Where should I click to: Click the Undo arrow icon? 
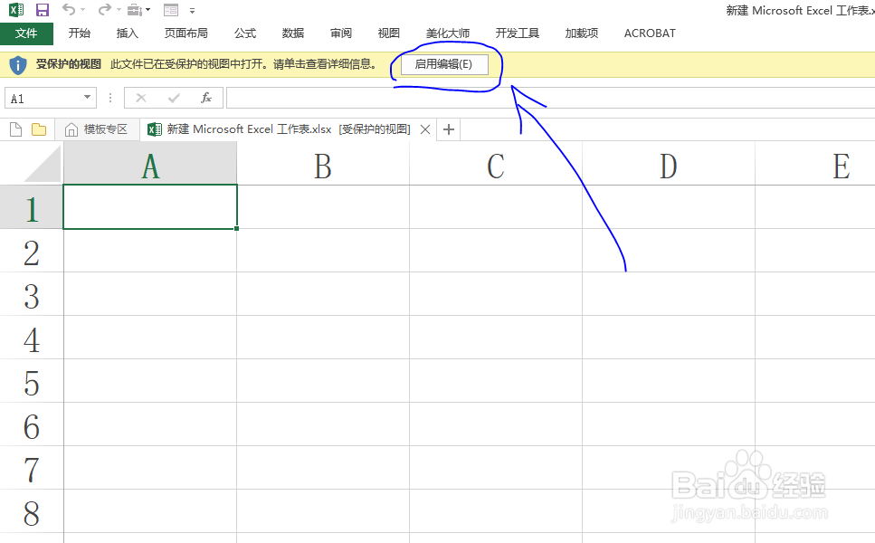pyautogui.click(x=69, y=9)
